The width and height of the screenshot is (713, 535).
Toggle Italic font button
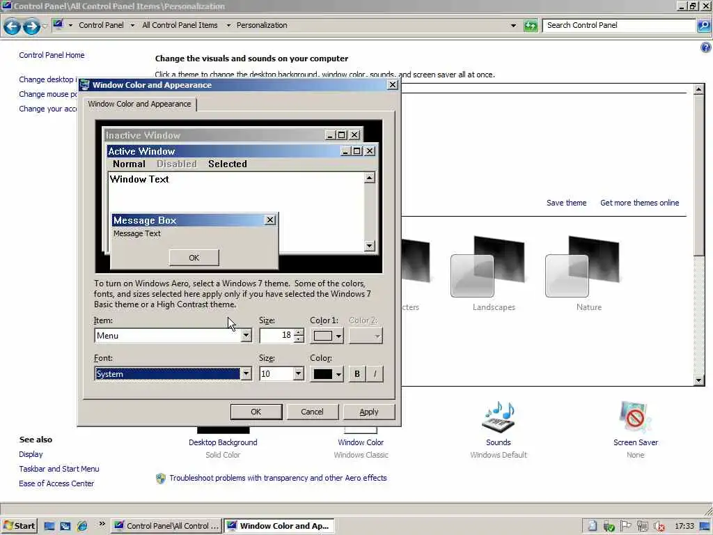tap(375, 374)
